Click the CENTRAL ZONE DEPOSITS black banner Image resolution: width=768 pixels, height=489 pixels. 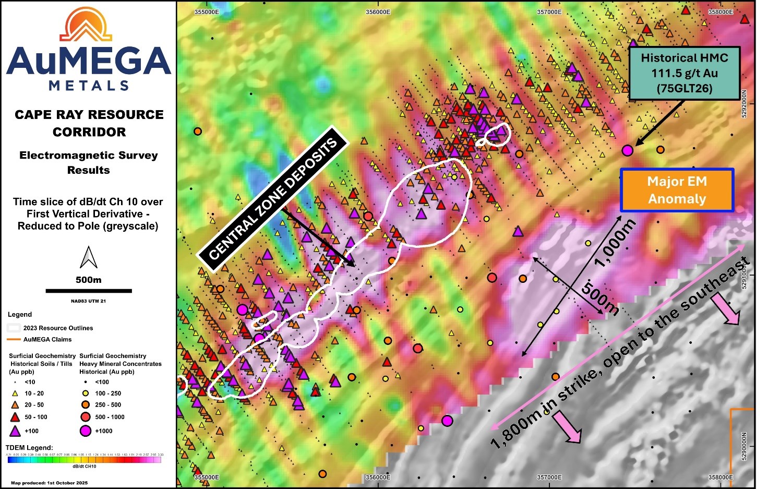(x=273, y=199)
